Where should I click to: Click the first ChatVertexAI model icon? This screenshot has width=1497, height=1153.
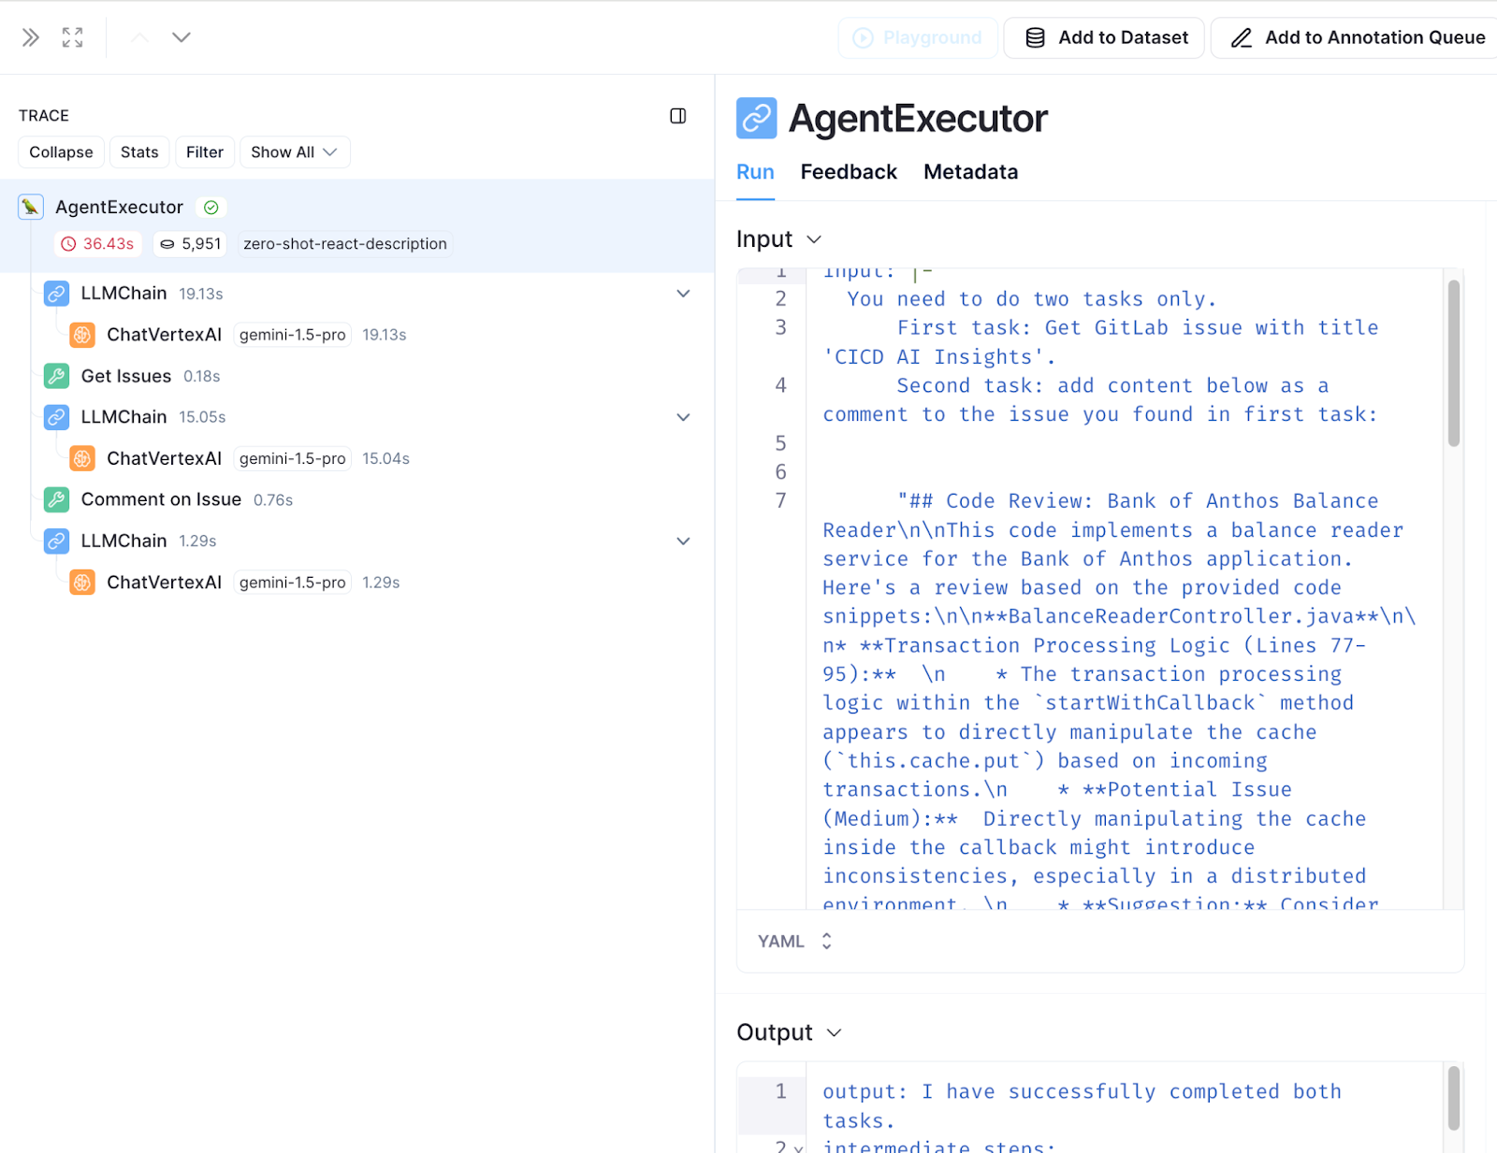[82, 335]
